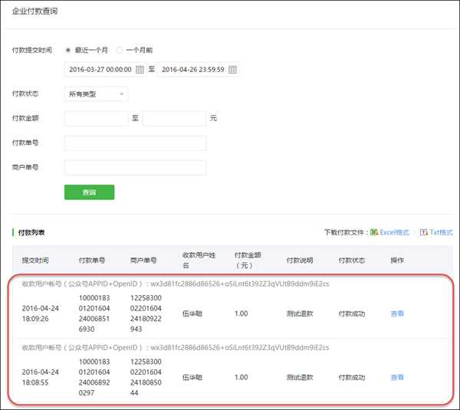Click the 付款列表 section heading

tap(31, 232)
